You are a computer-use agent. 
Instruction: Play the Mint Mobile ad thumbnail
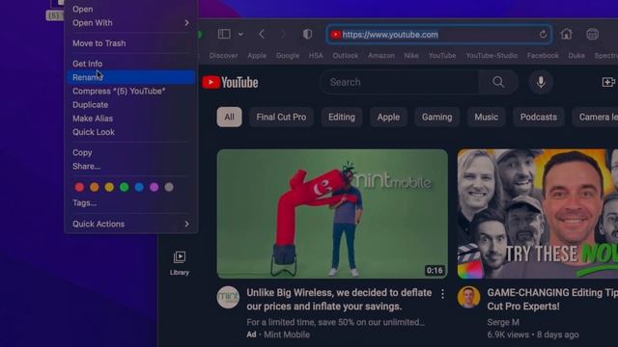pos(332,214)
